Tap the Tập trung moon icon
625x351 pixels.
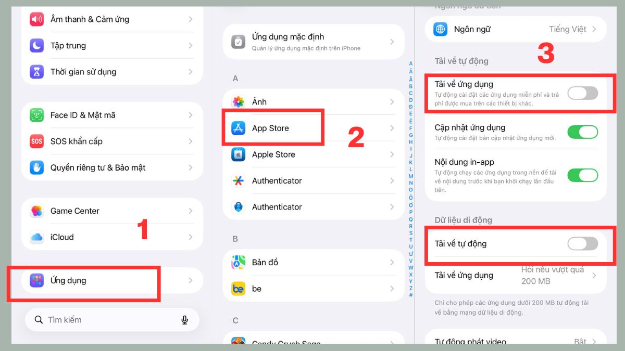tap(36, 45)
